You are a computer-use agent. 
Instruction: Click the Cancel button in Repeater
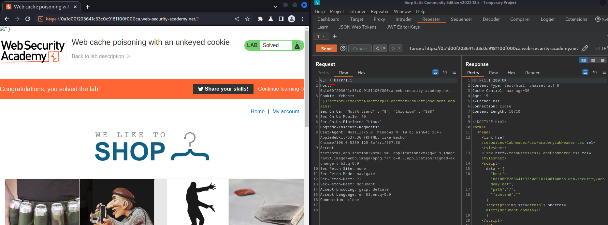point(360,48)
